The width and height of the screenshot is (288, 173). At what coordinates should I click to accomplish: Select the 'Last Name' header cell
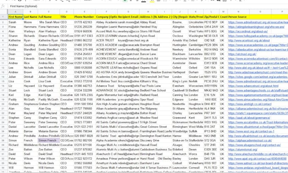click(x=30, y=16)
